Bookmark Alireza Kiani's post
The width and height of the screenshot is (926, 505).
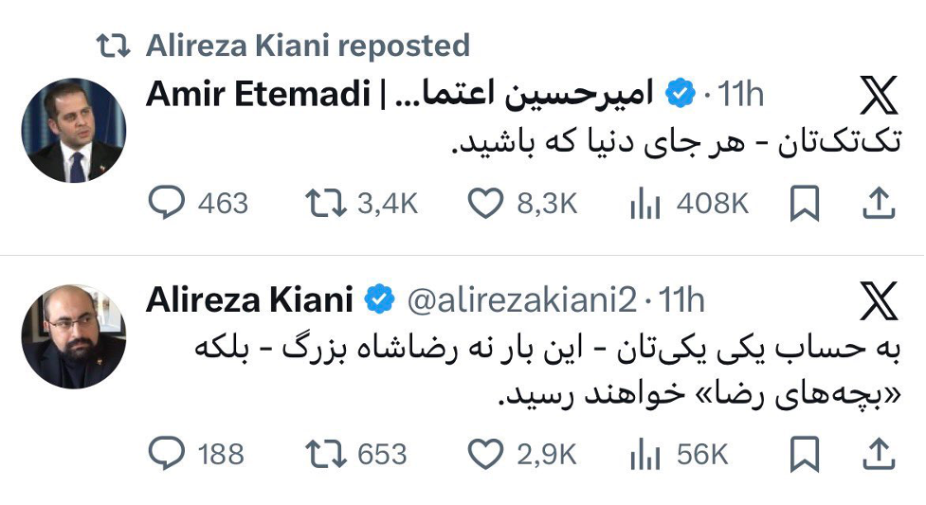coord(804,455)
